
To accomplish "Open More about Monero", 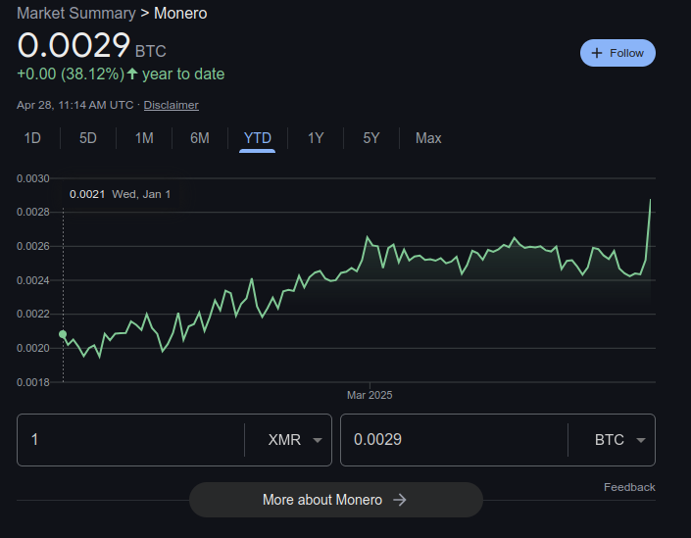I will click(x=336, y=500).
